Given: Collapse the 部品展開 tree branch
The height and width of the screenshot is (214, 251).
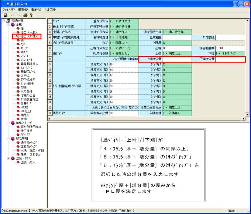Looking at the screenshot, I should [x=8, y=139].
